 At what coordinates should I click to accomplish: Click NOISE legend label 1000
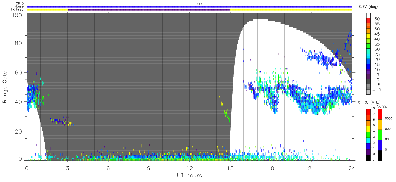tap(387, 129)
